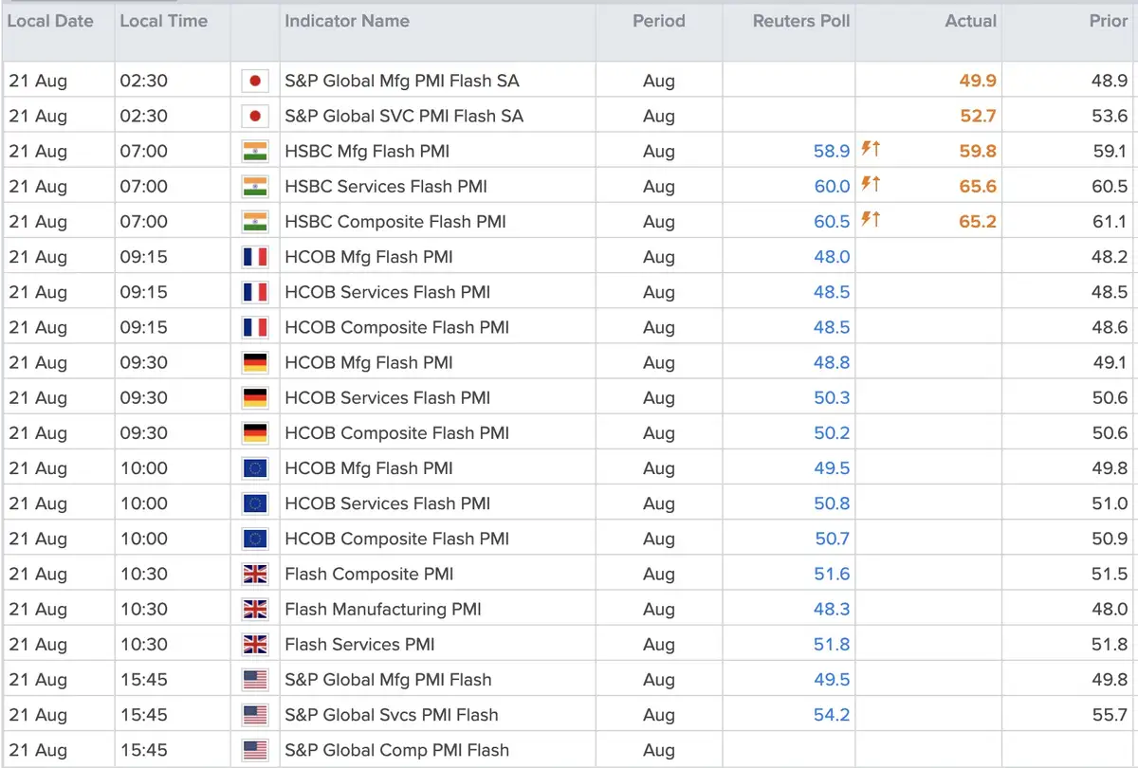Select the actual value 65.2
The height and width of the screenshot is (768, 1138).
point(978,221)
